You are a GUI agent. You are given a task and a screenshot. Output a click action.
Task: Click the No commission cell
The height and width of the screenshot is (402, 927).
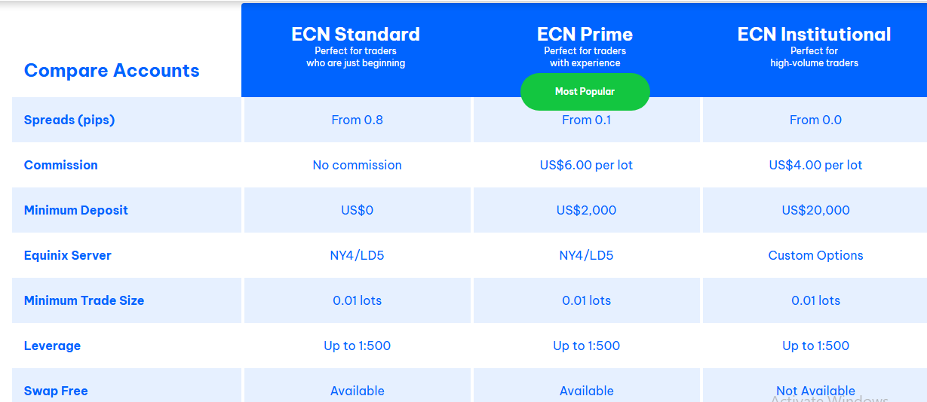[357, 165]
